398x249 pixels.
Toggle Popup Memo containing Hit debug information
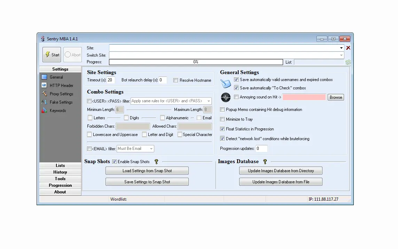click(222, 109)
